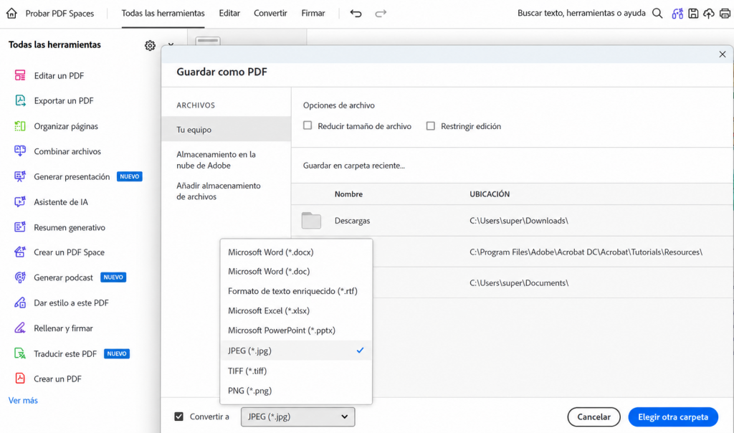Select JPEG (*.jpg) in format list

pos(296,351)
